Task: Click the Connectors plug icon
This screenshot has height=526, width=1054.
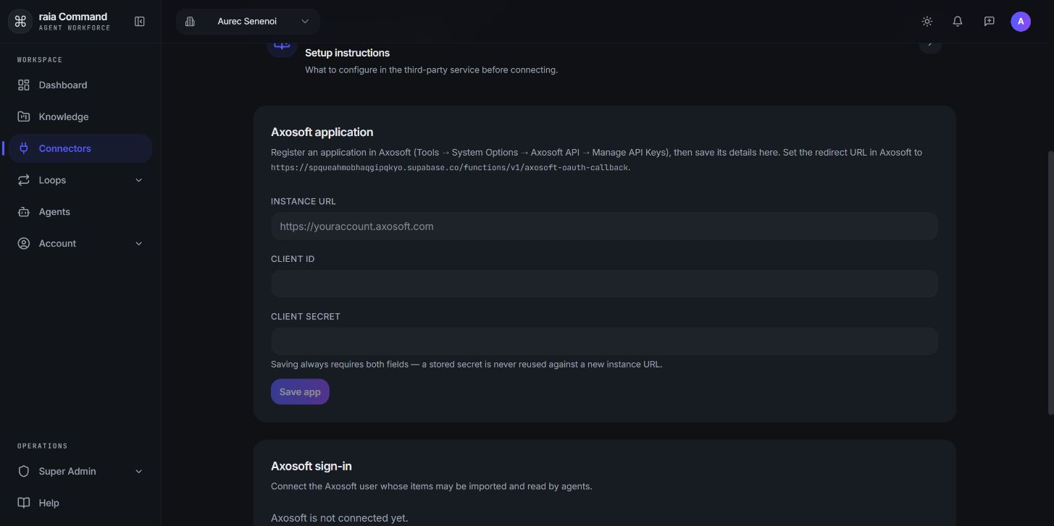Action: point(24,148)
